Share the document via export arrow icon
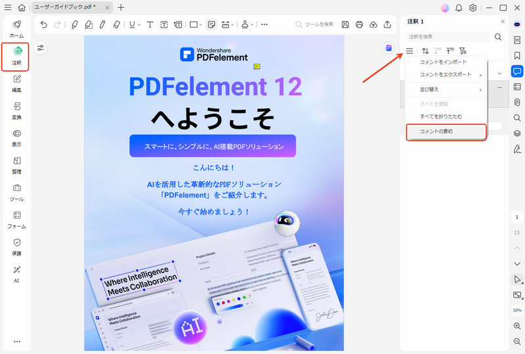 coord(387,24)
